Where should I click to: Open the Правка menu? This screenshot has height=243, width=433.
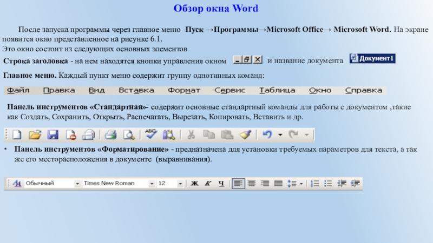pos(59,90)
